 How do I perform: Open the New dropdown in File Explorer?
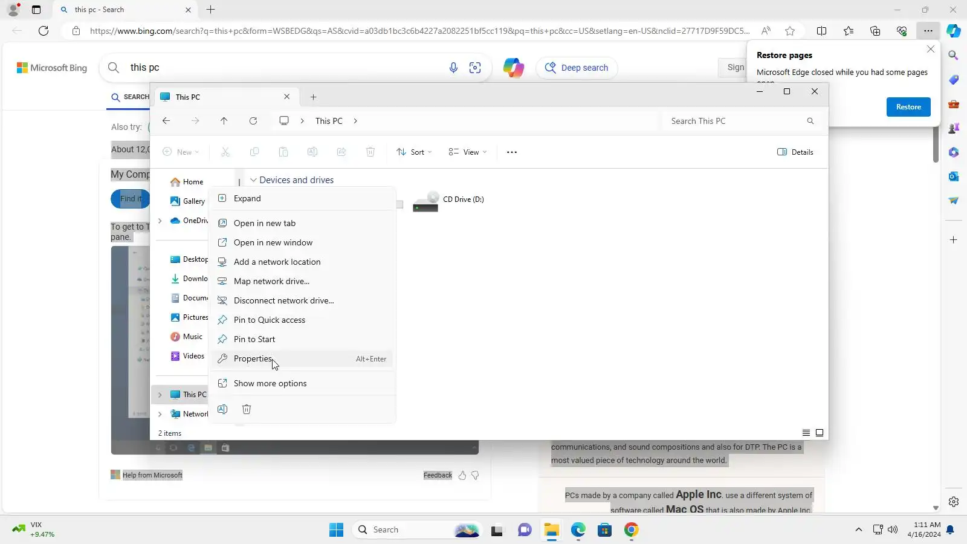tap(181, 152)
